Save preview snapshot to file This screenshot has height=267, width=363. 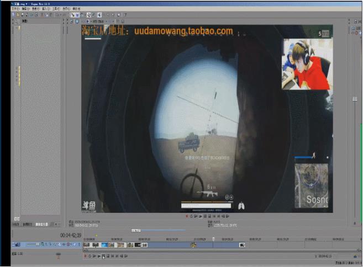(x=123, y=22)
